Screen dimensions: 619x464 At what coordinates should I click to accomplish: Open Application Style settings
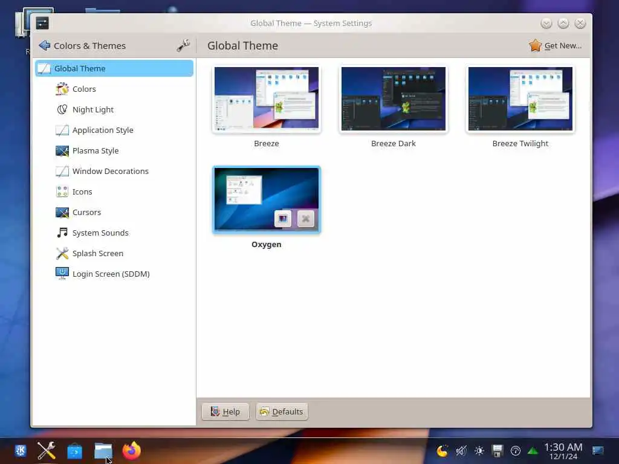coord(114,130)
